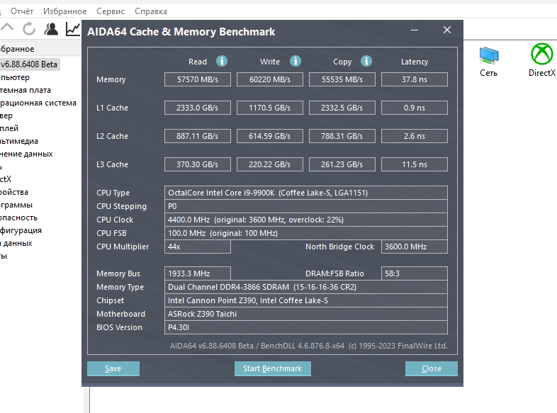
Task: Click the L1 Cache Read 2333.0 GB/s
Action: (198, 108)
